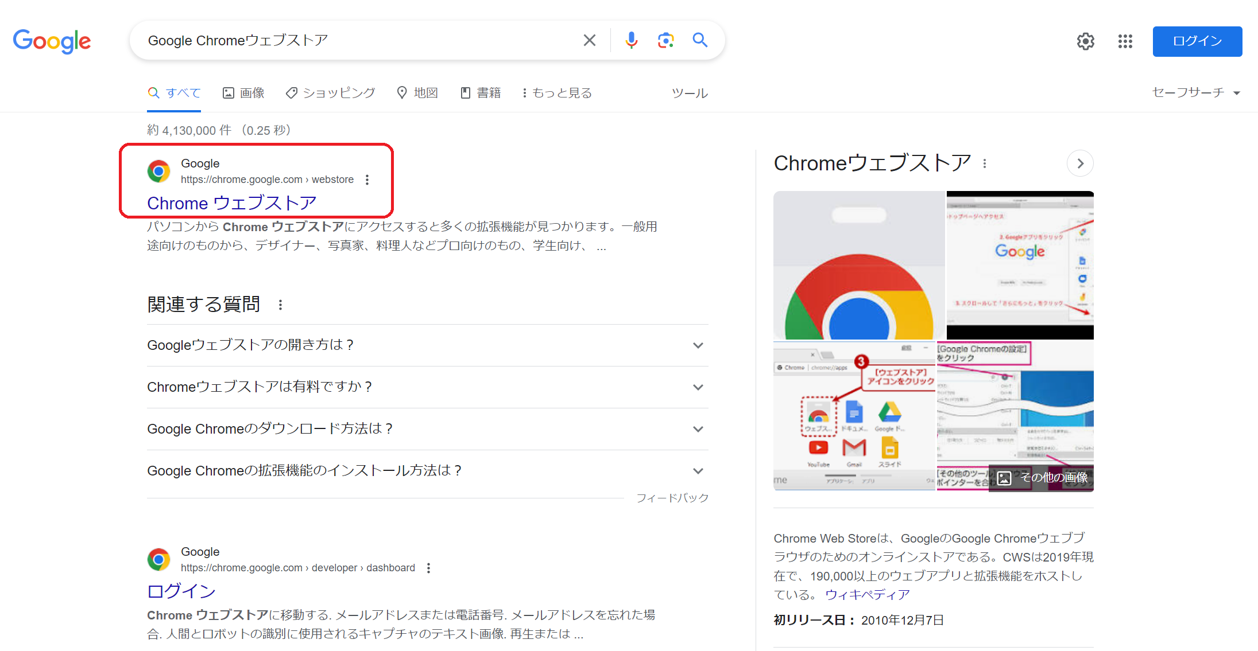Click the フィードバック link
Image resolution: width=1258 pixels, height=651 pixels.
[x=672, y=498]
